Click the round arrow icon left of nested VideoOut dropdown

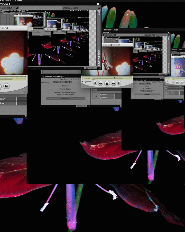(103, 35)
